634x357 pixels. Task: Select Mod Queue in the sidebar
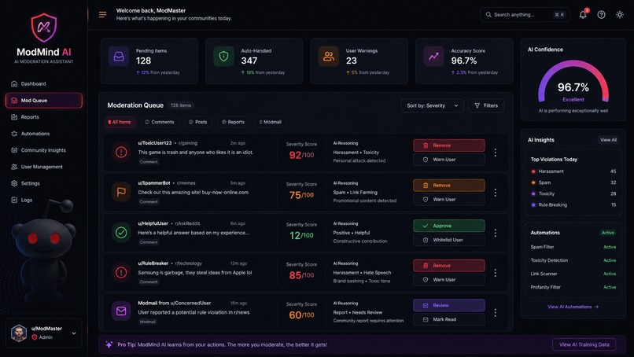click(44, 101)
